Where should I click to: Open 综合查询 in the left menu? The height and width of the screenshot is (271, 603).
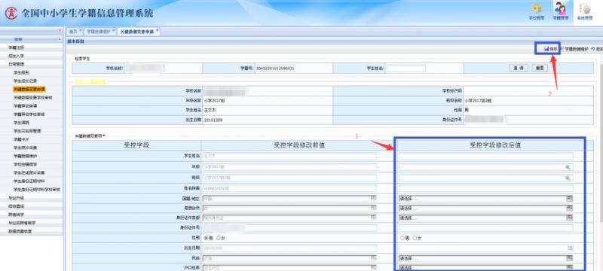click(16, 206)
